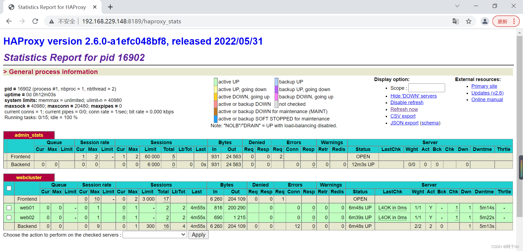
Task: Check the webcluster header select-all checkbox
Action: (9, 188)
